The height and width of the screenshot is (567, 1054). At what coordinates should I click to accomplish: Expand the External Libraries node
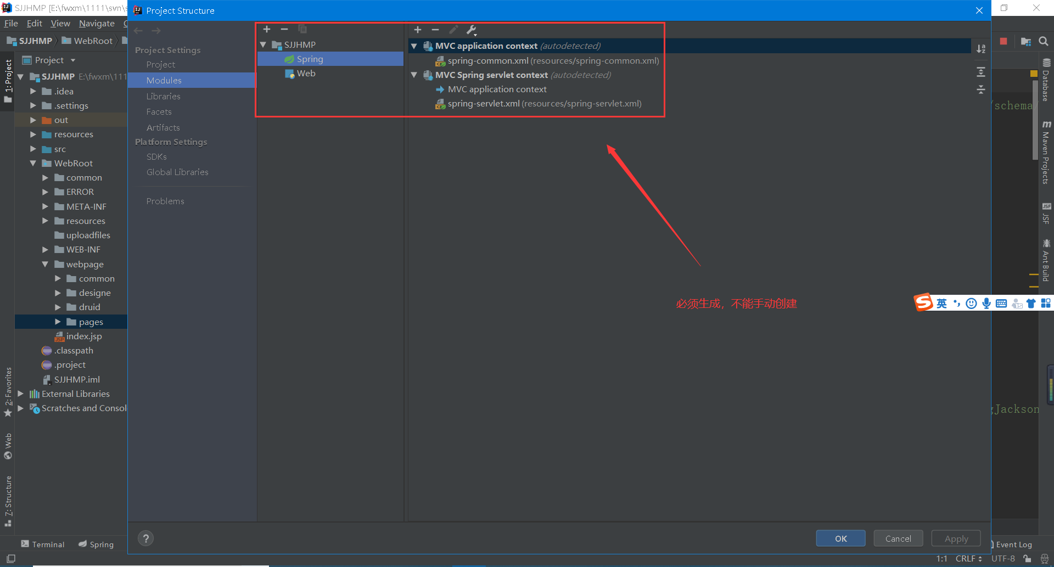coord(20,394)
